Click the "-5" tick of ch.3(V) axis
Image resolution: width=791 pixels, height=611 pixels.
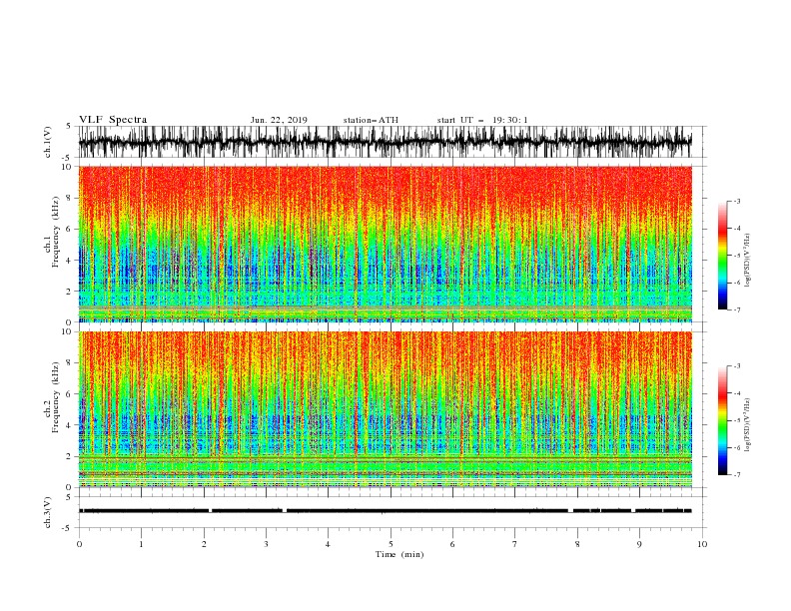click(x=68, y=528)
